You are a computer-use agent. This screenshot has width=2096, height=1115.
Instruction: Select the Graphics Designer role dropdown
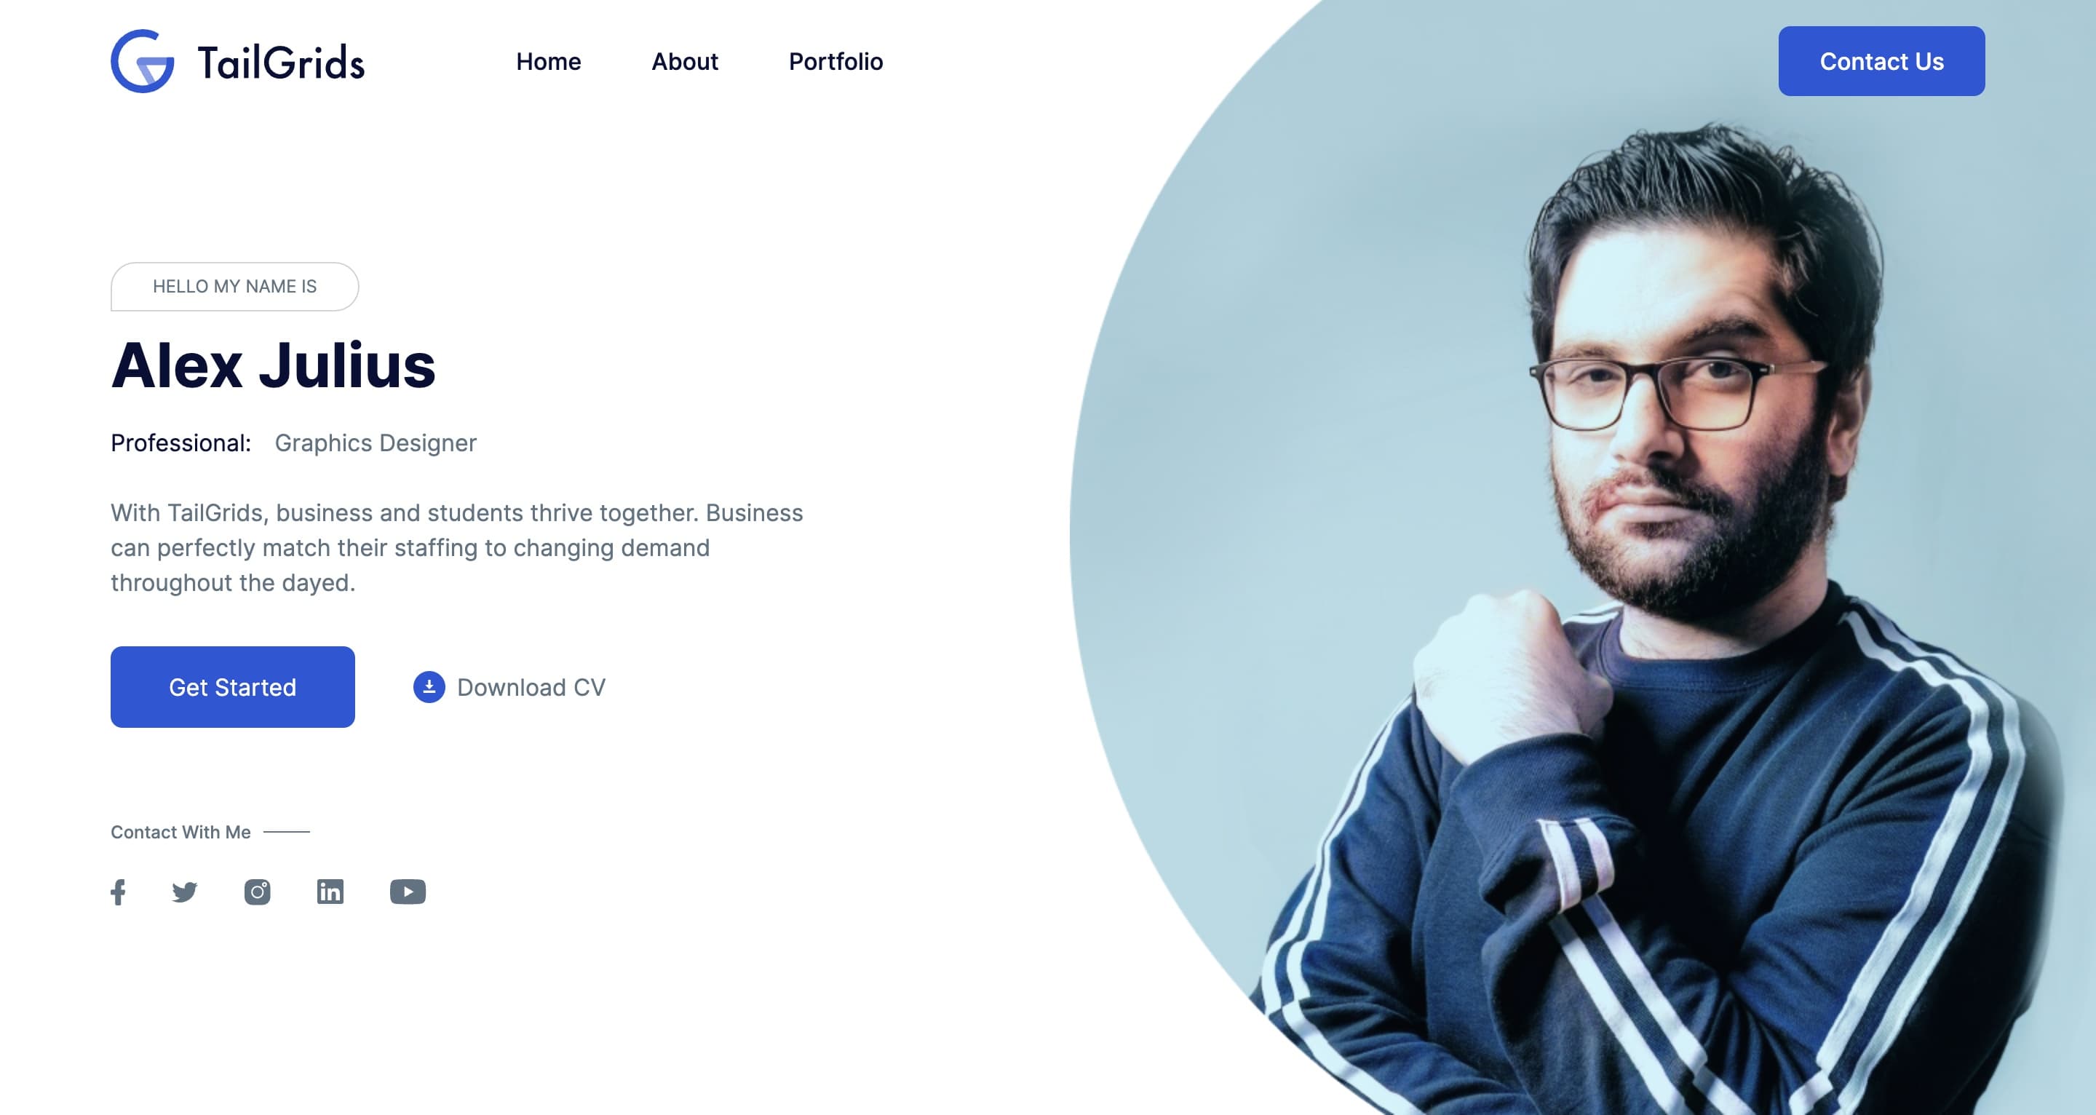[x=374, y=443]
